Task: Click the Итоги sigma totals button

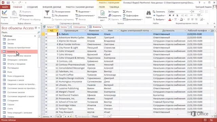Action: (x=127, y=12)
